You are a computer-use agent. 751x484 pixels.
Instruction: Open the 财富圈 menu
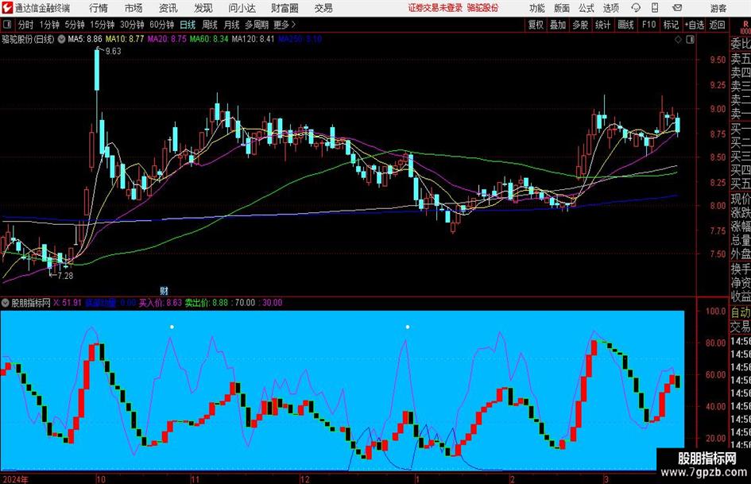point(285,8)
